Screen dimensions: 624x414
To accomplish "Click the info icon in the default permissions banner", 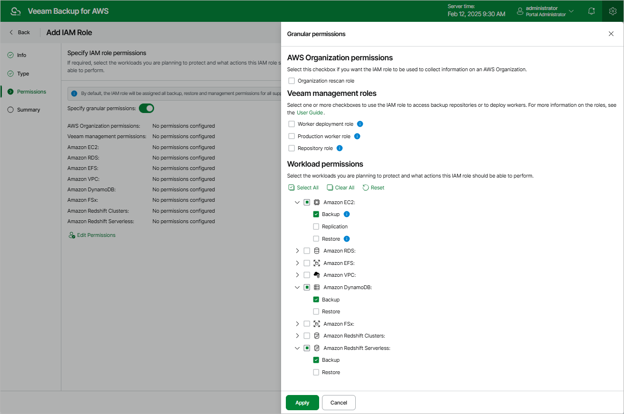I will 74,94.
